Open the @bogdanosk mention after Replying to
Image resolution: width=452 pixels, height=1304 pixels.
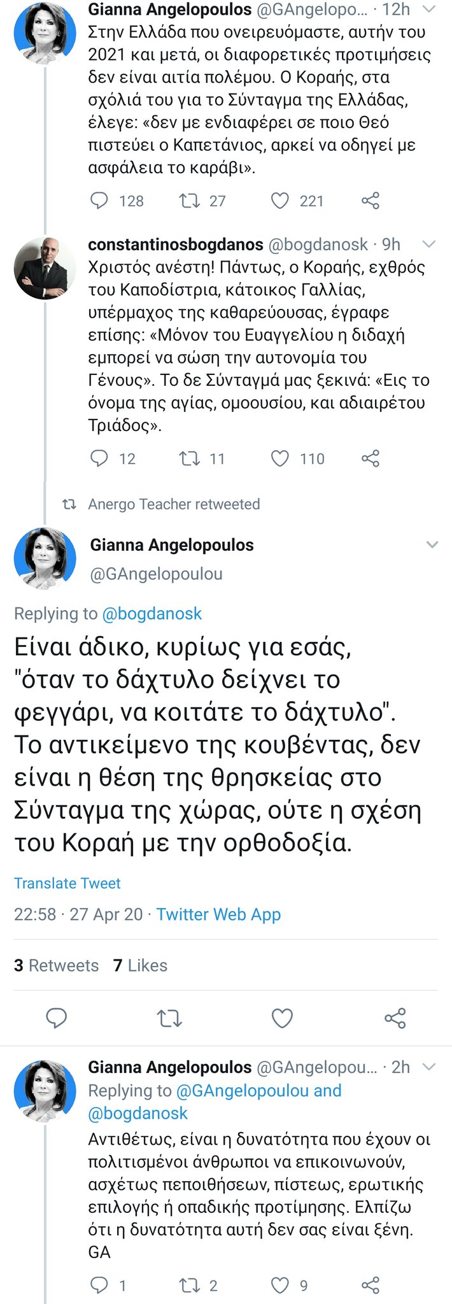pos(152,614)
